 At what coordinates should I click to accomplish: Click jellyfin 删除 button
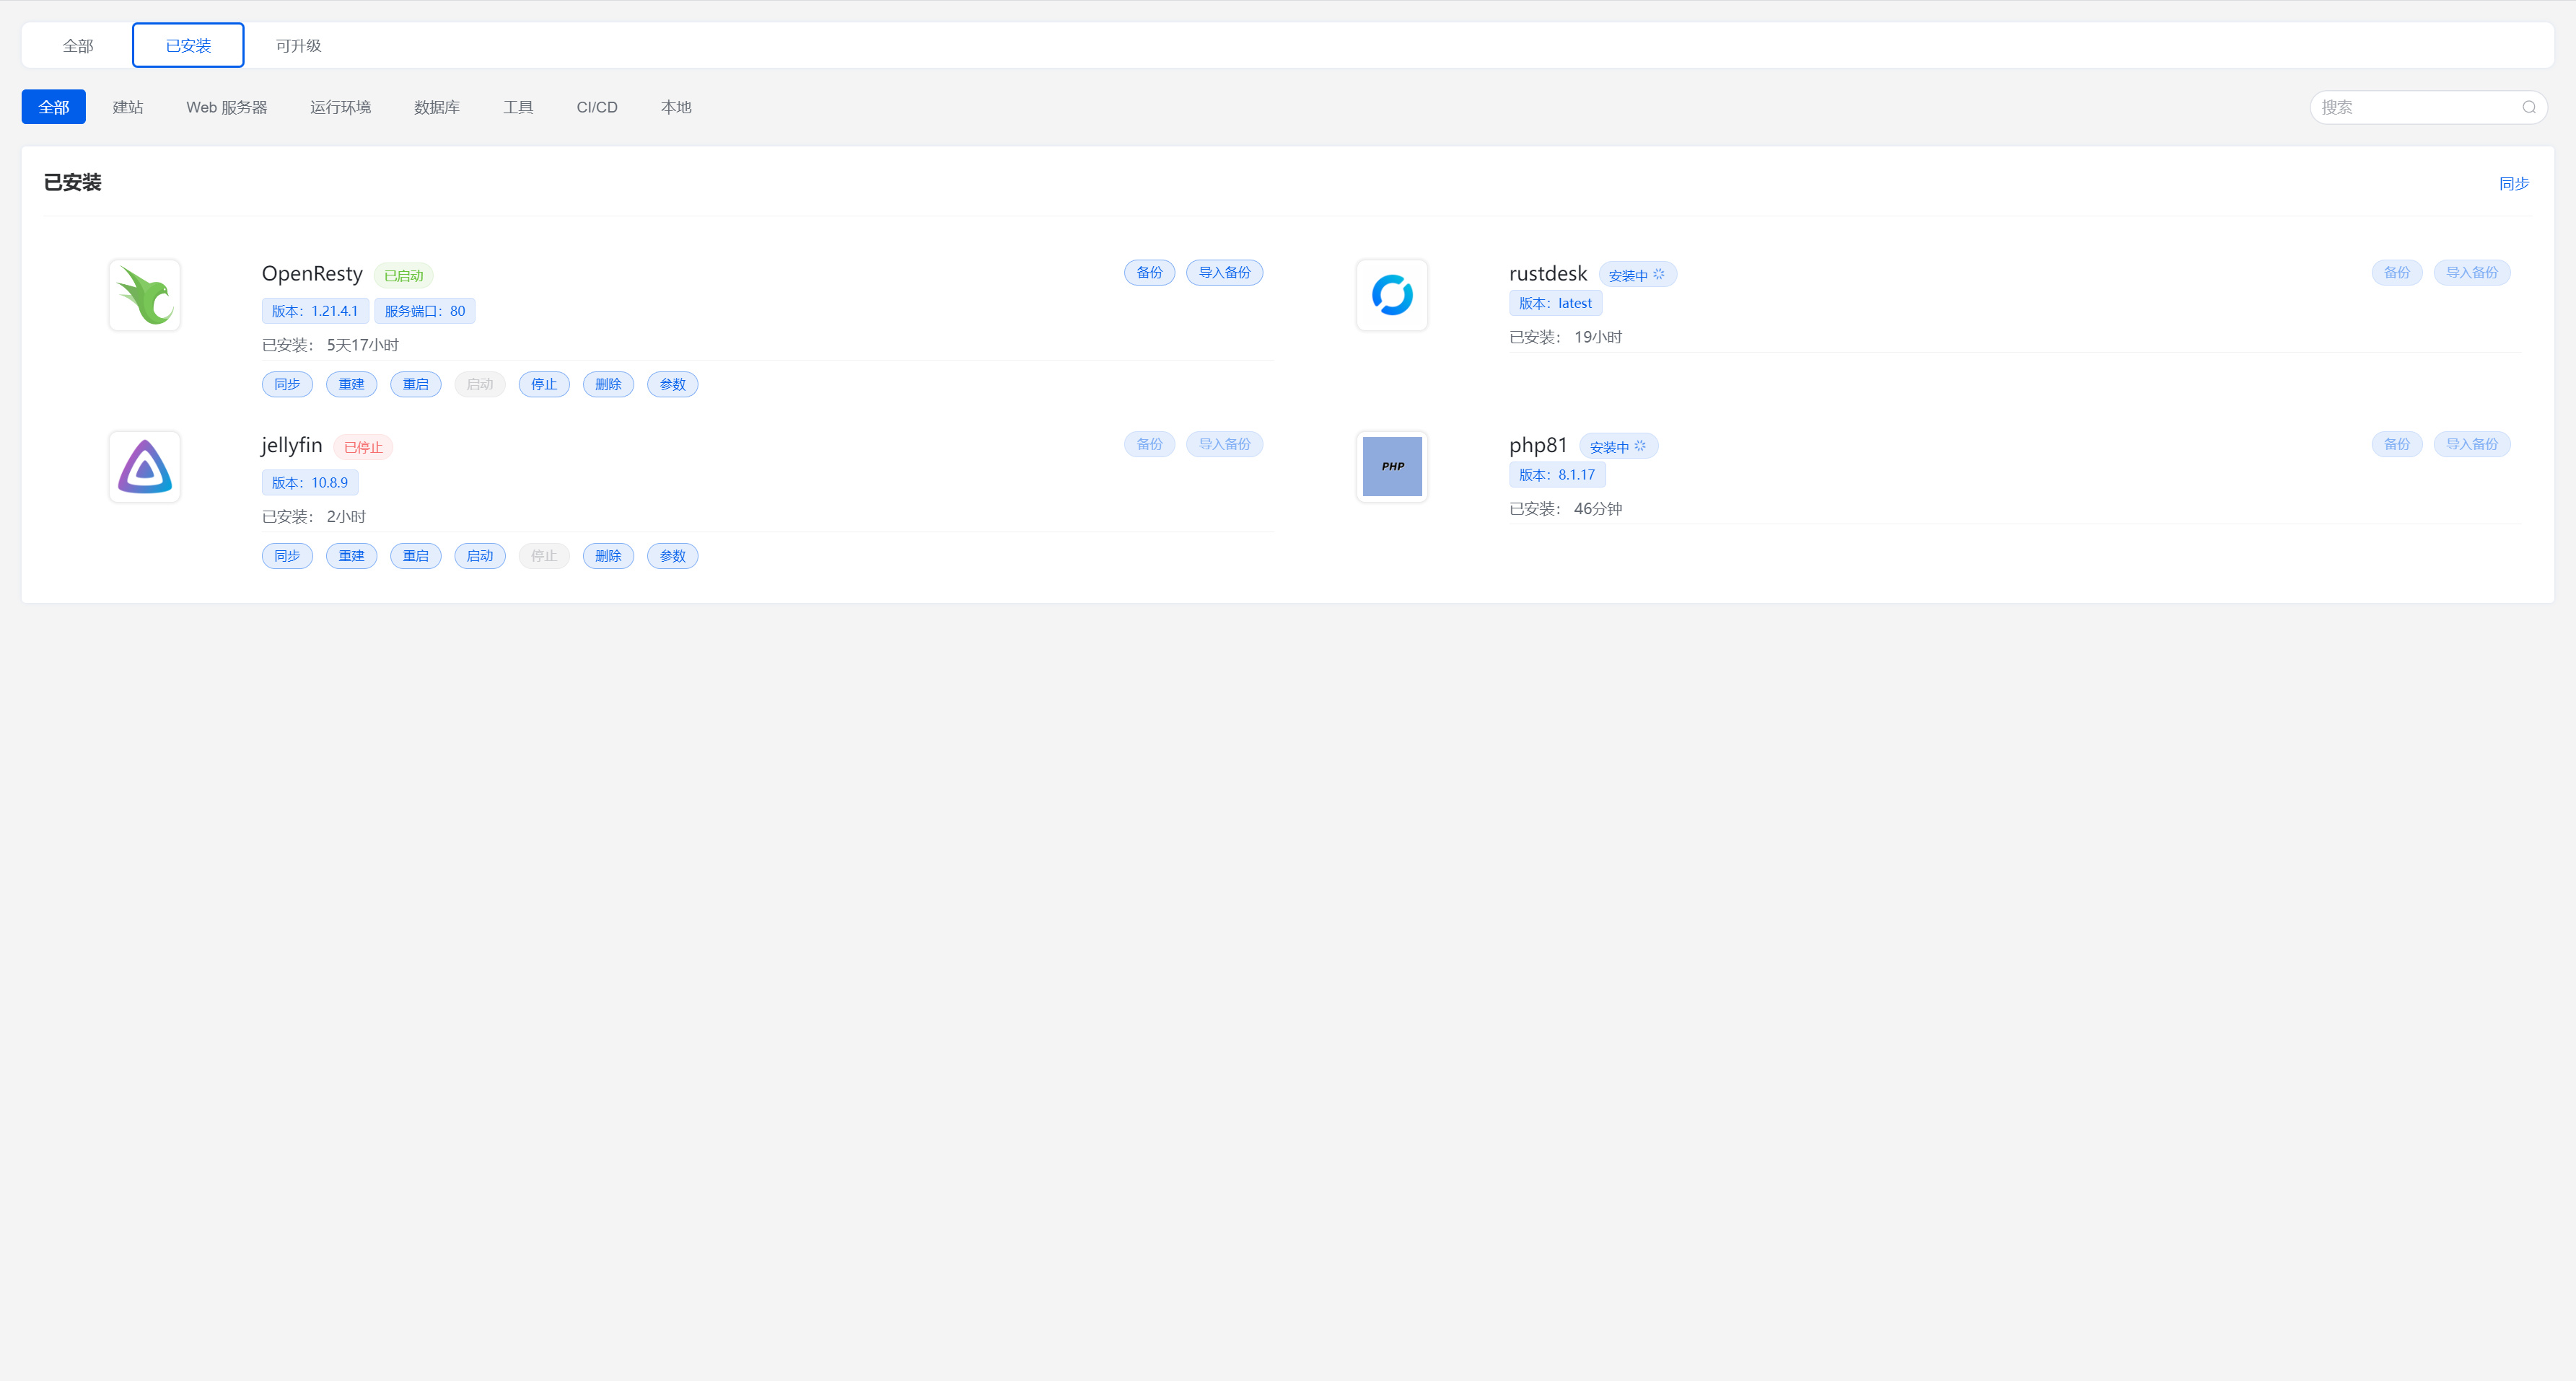[607, 557]
